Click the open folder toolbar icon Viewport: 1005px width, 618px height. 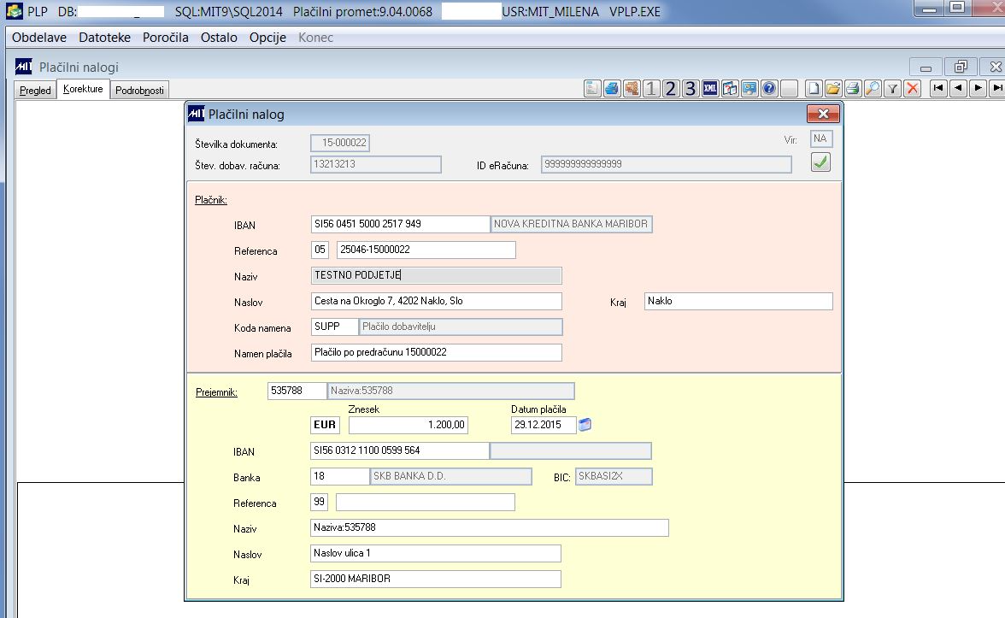(832, 88)
